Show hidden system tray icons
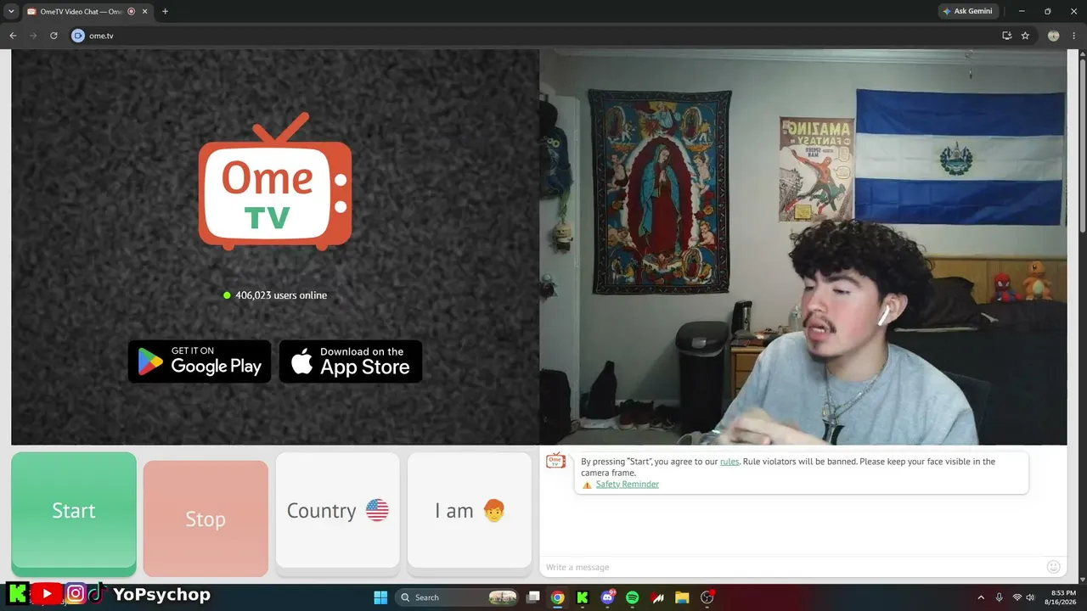This screenshot has height=611, width=1087. point(981,597)
